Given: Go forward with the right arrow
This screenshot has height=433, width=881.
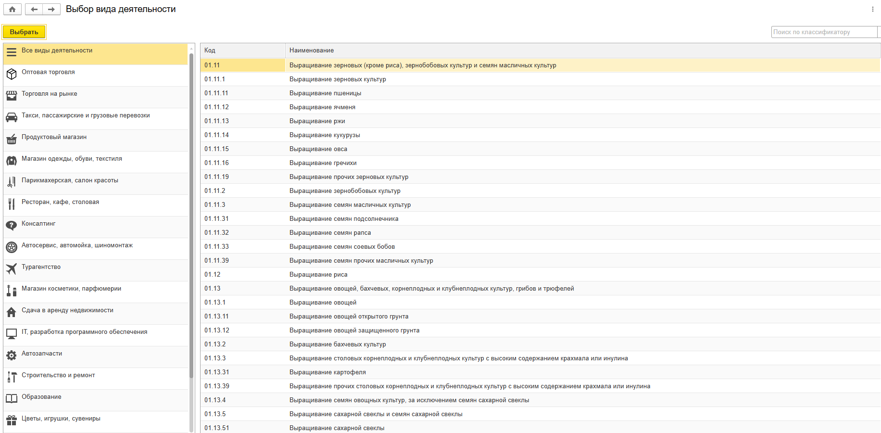Looking at the screenshot, I should point(51,9).
